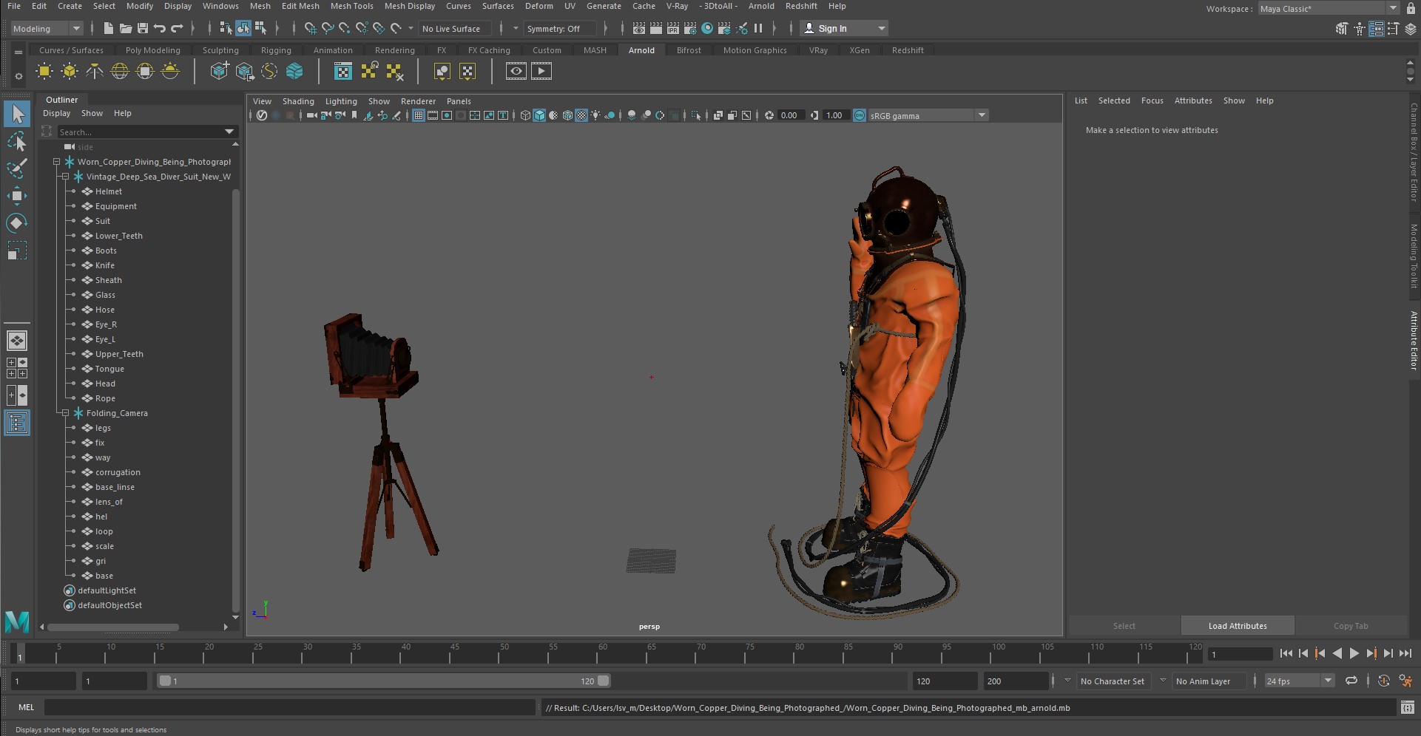Switch to the Rigging shelf tab
1421x736 pixels.
click(x=276, y=50)
